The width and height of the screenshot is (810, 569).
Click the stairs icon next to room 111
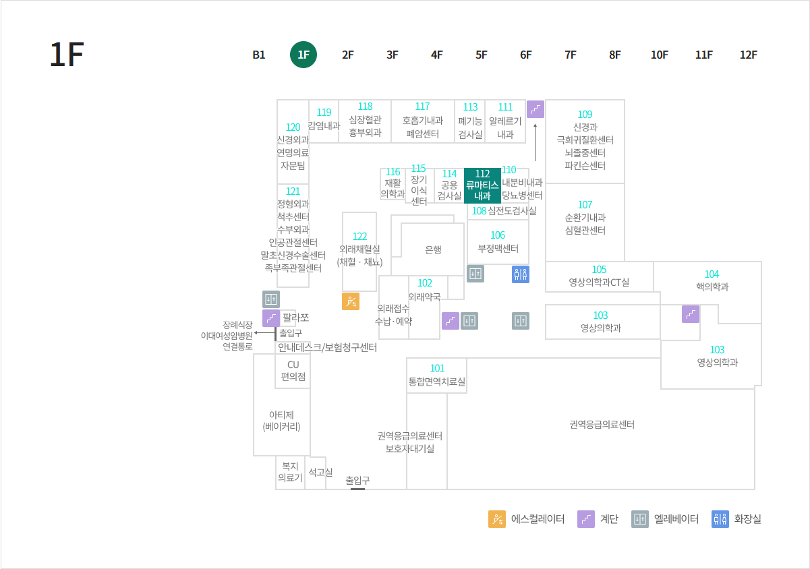tap(536, 109)
